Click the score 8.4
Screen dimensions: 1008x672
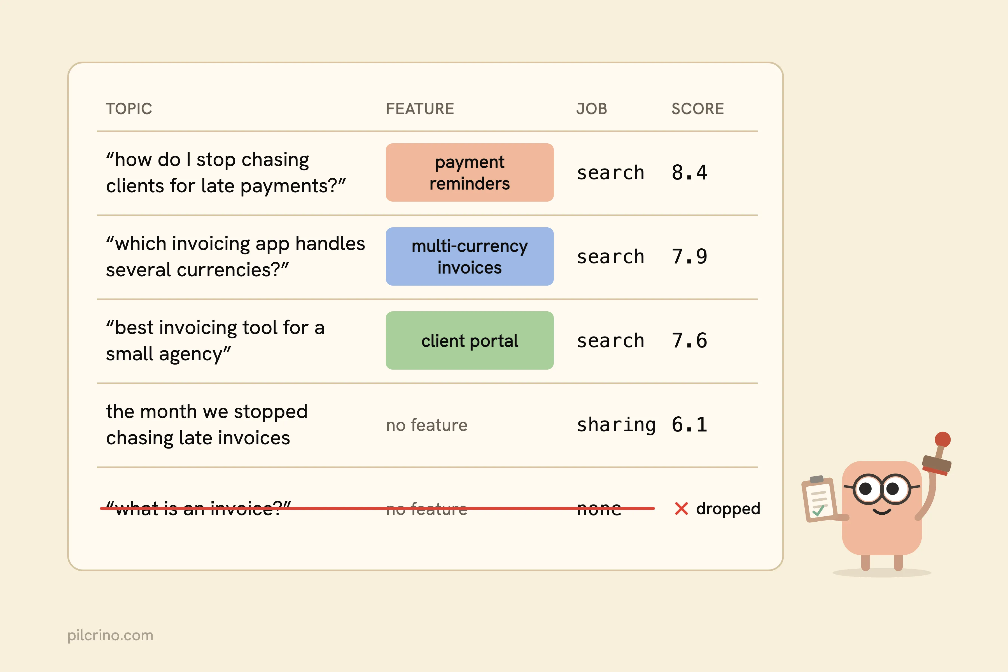689,173
